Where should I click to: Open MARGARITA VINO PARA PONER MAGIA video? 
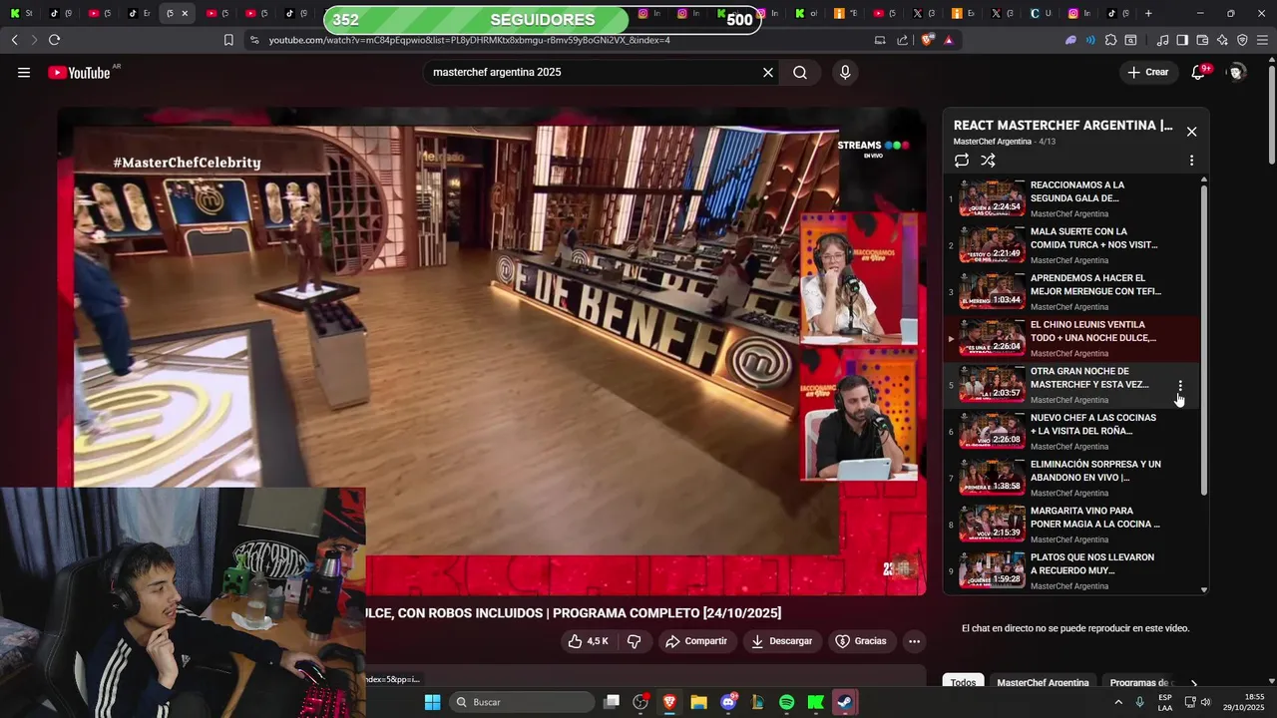[1072, 525]
